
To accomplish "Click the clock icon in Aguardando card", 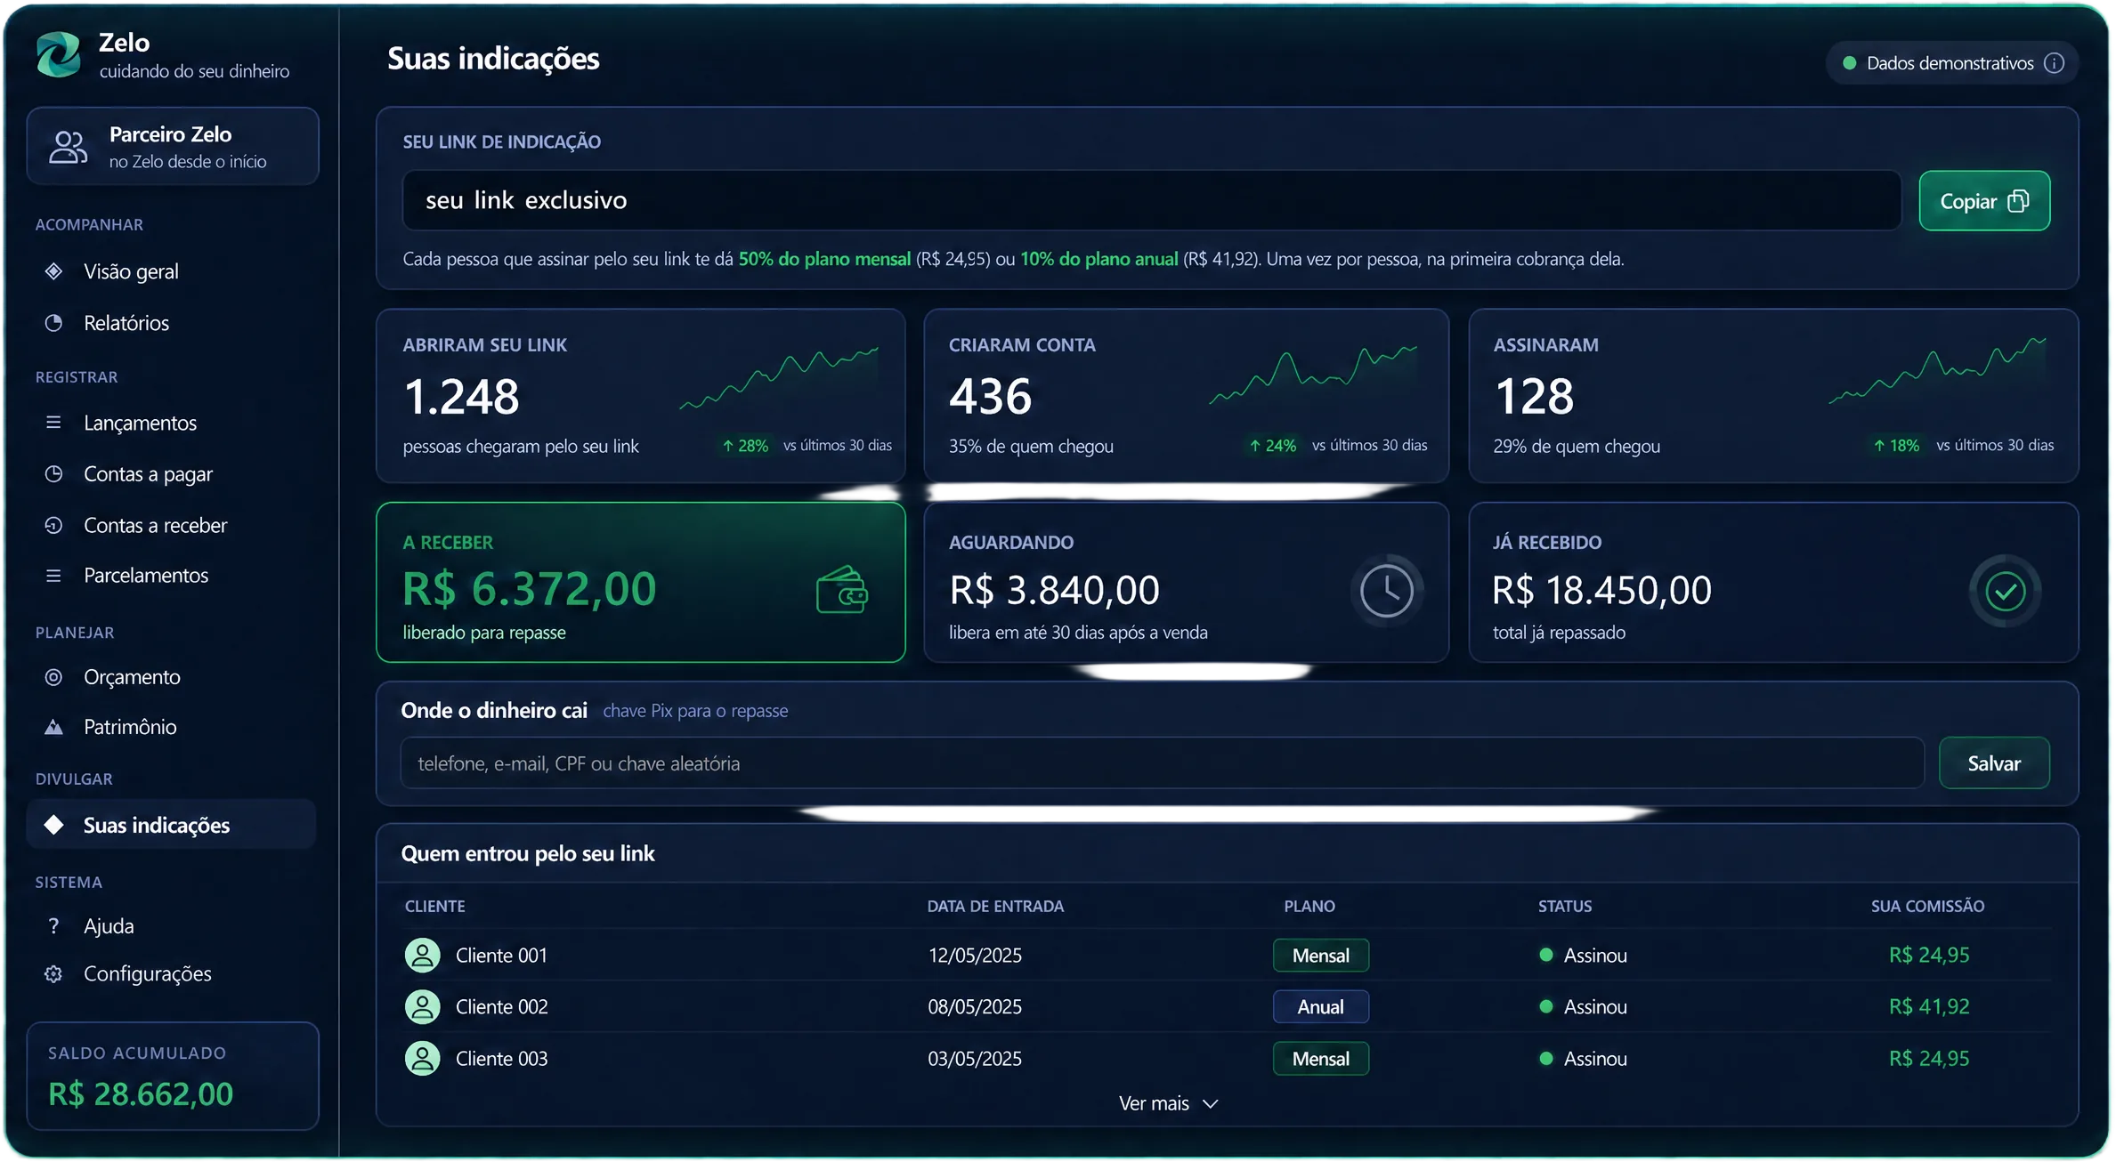I will [x=1387, y=591].
